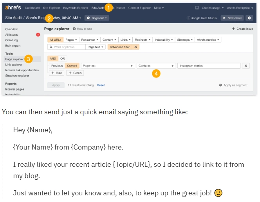The width and height of the screenshot is (260, 202).
Task: Expand the Sitemaps filter dropdown
Action: (185, 40)
